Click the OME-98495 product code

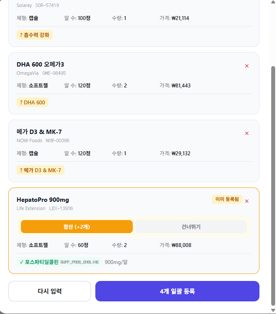point(54,73)
